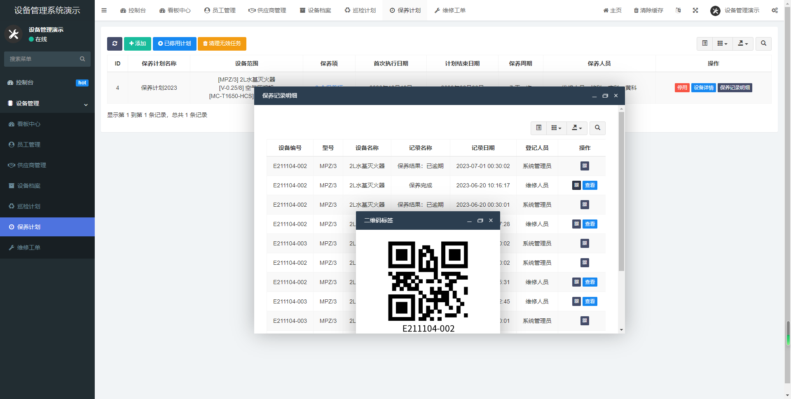Collapse the 设备管理 sidebar group
Screen dimensions: 791x399
(x=47, y=103)
